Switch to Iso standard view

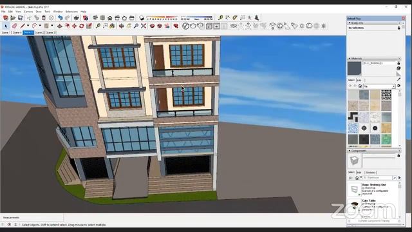[x=95, y=18]
